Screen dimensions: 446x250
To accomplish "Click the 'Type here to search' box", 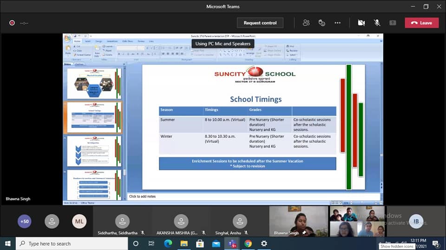I will click(72, 244).
